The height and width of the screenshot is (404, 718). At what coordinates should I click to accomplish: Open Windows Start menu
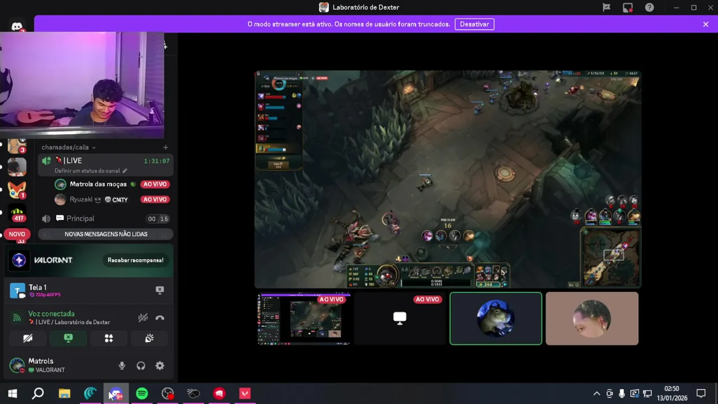[12, 393]
